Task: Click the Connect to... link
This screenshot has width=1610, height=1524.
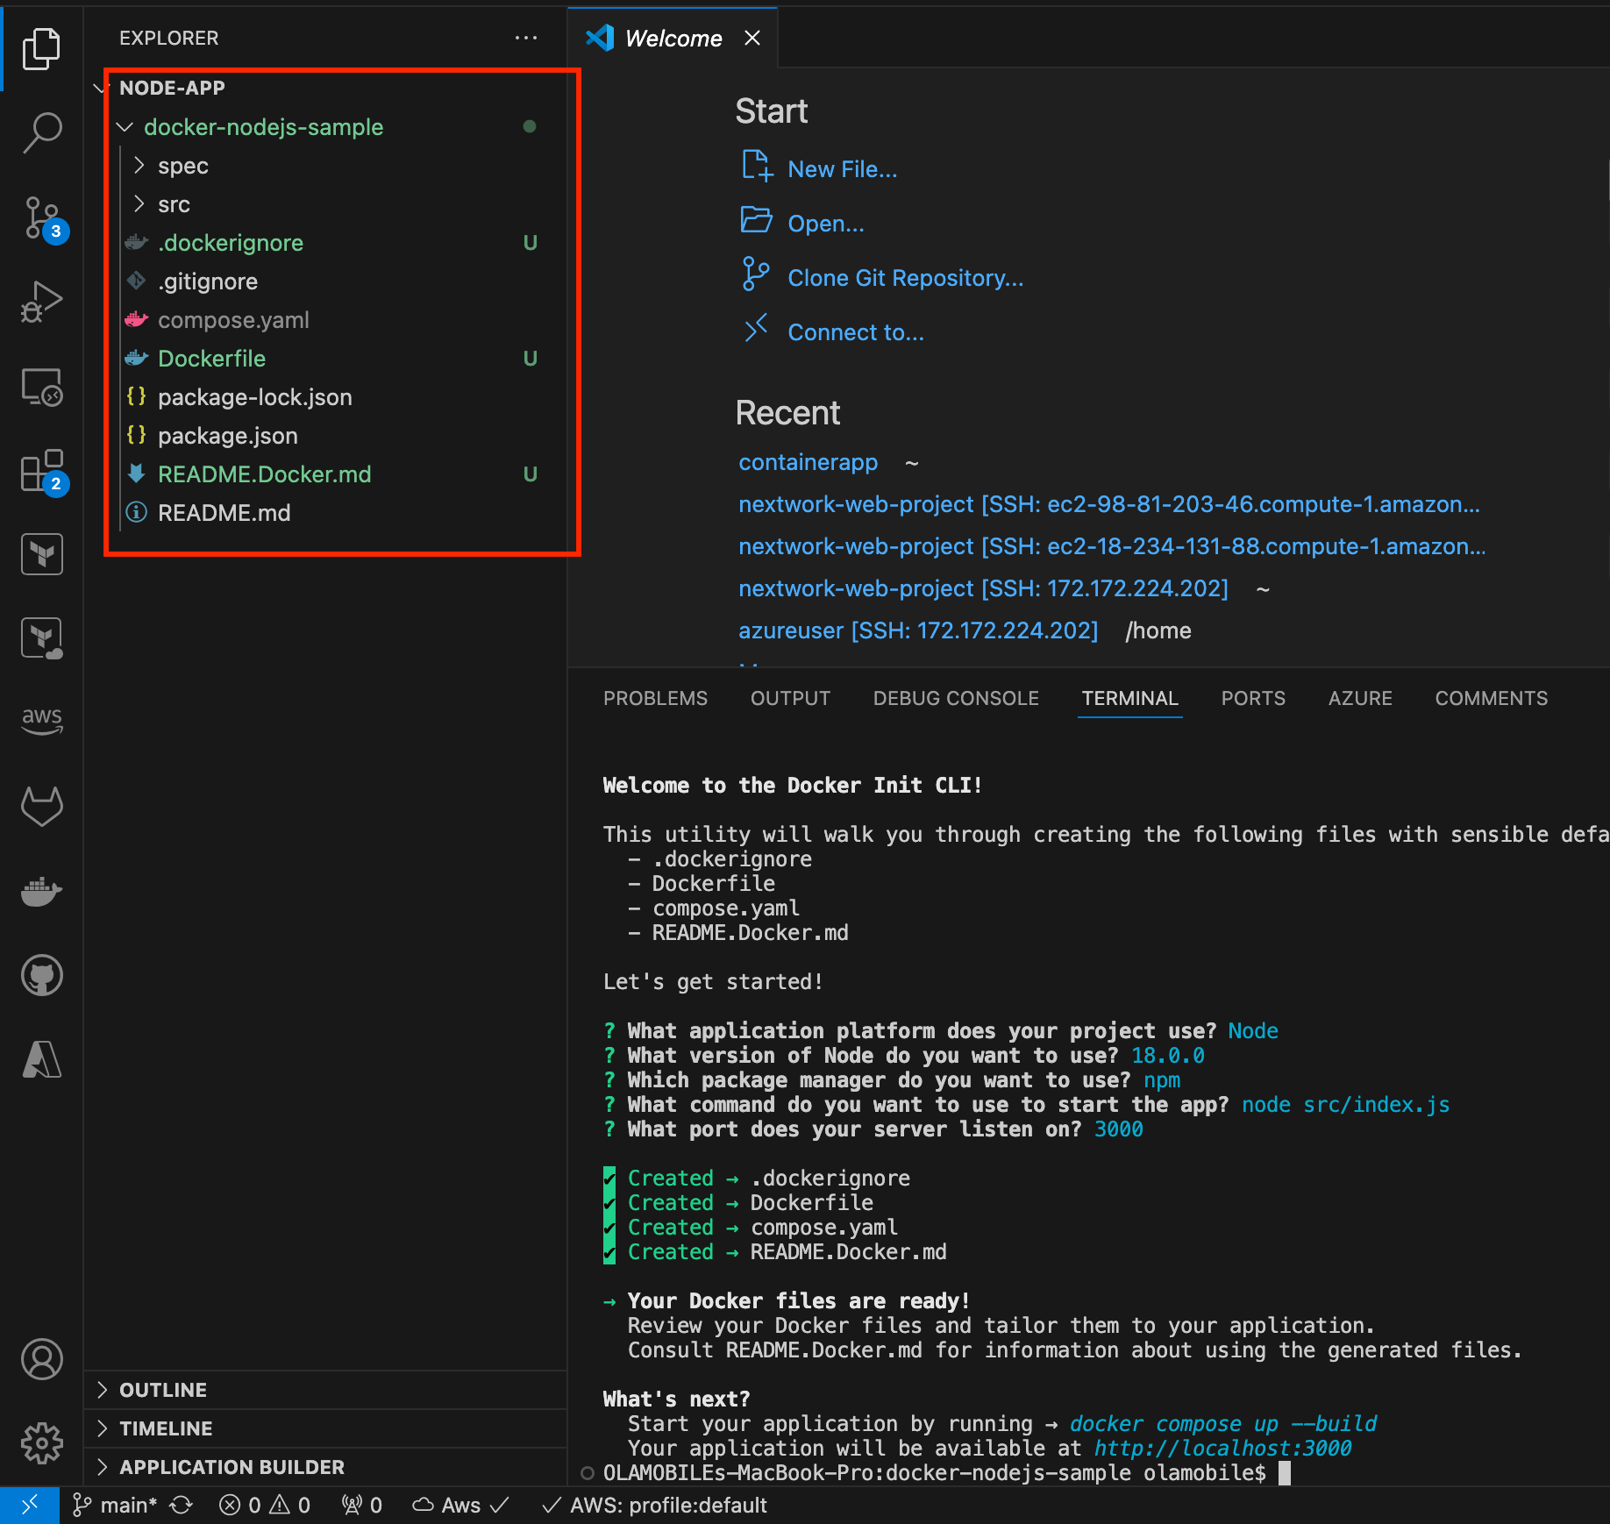Action: click(x=855, y=332)
